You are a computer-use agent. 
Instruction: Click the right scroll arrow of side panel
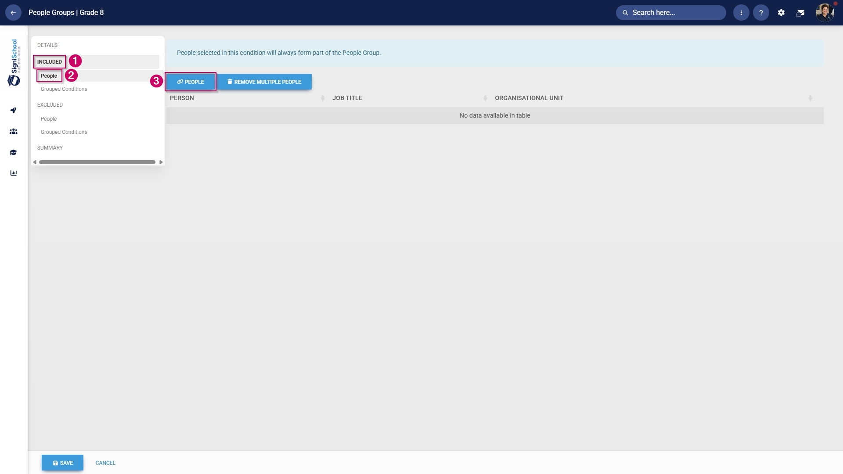161,162
